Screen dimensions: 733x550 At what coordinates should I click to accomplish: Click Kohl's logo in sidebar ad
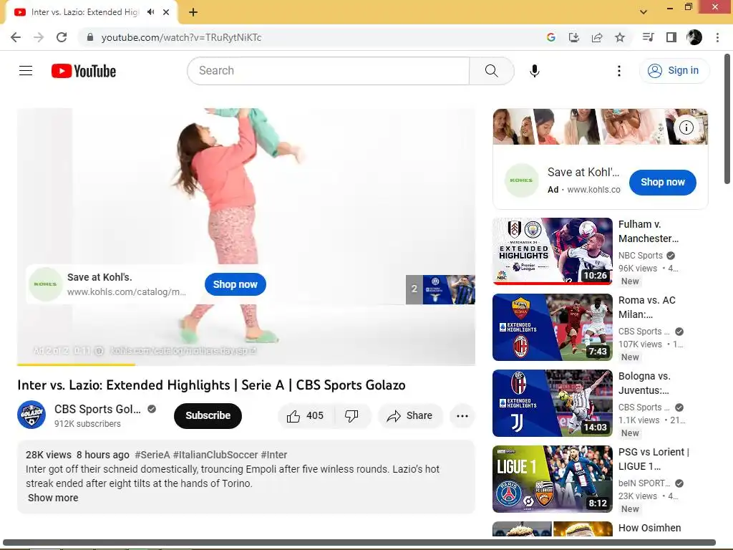pos(521,180)
